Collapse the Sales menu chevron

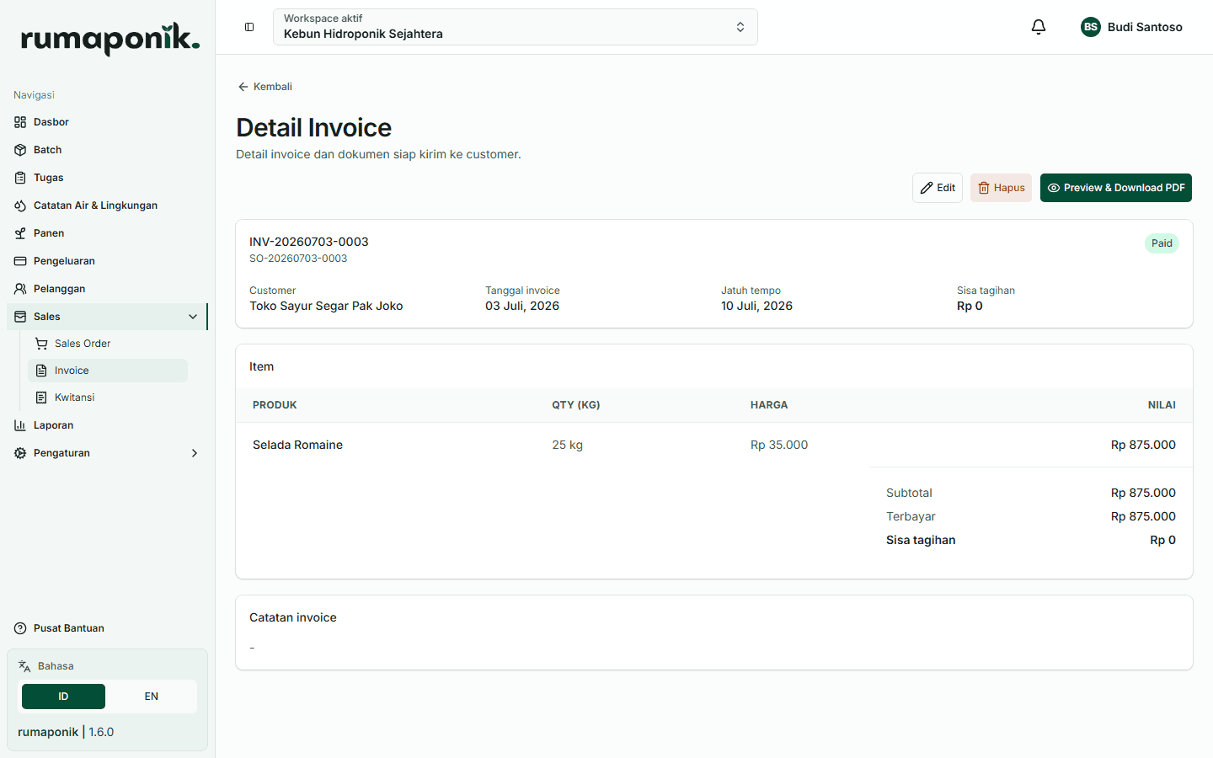tap(193, 317)
